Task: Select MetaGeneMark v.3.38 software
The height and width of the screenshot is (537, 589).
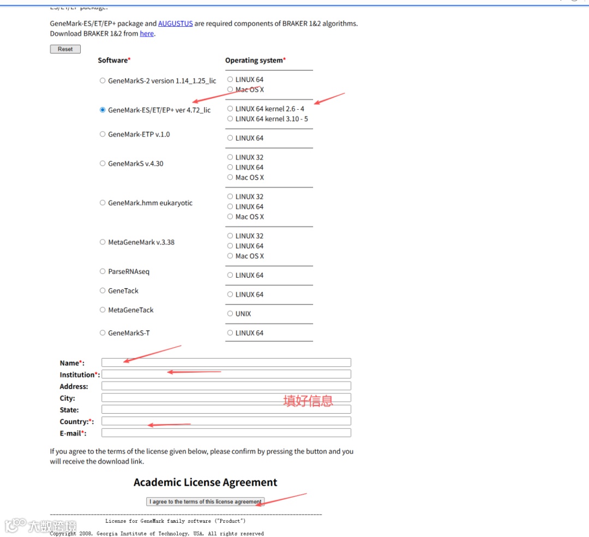Action: point(102,242)
